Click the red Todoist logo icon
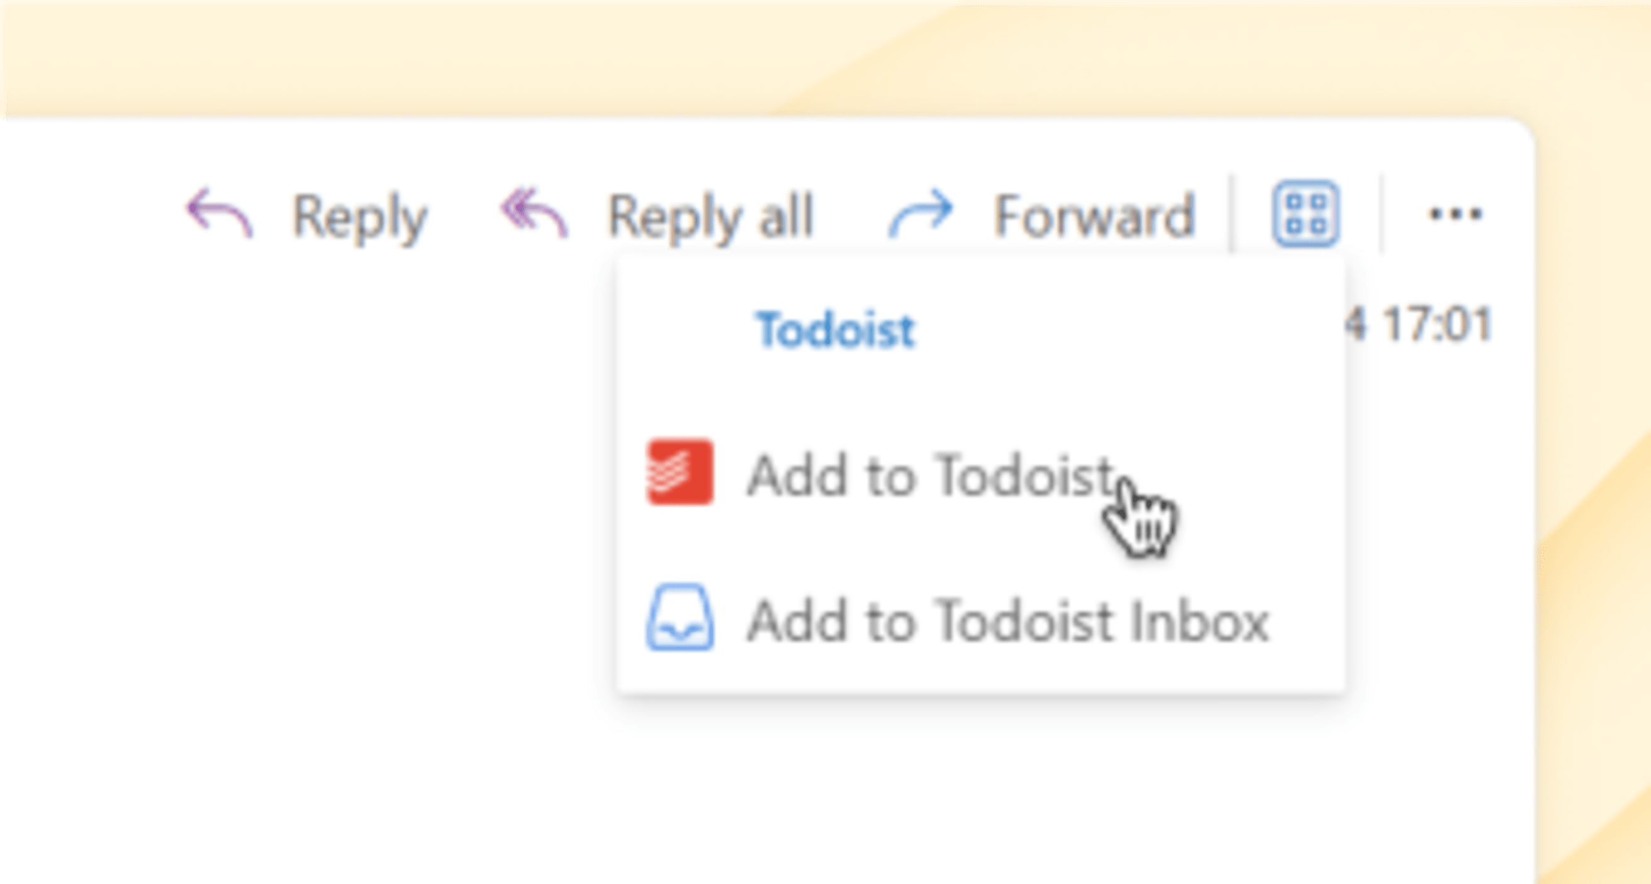This screenshot has height=884, width=1651. (680, 473)
